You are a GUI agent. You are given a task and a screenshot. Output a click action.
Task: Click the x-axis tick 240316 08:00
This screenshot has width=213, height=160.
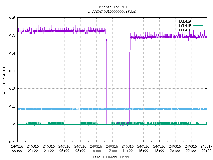click(x=80, y=148)
